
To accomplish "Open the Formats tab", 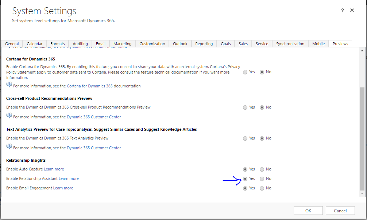I will (58, 44).
